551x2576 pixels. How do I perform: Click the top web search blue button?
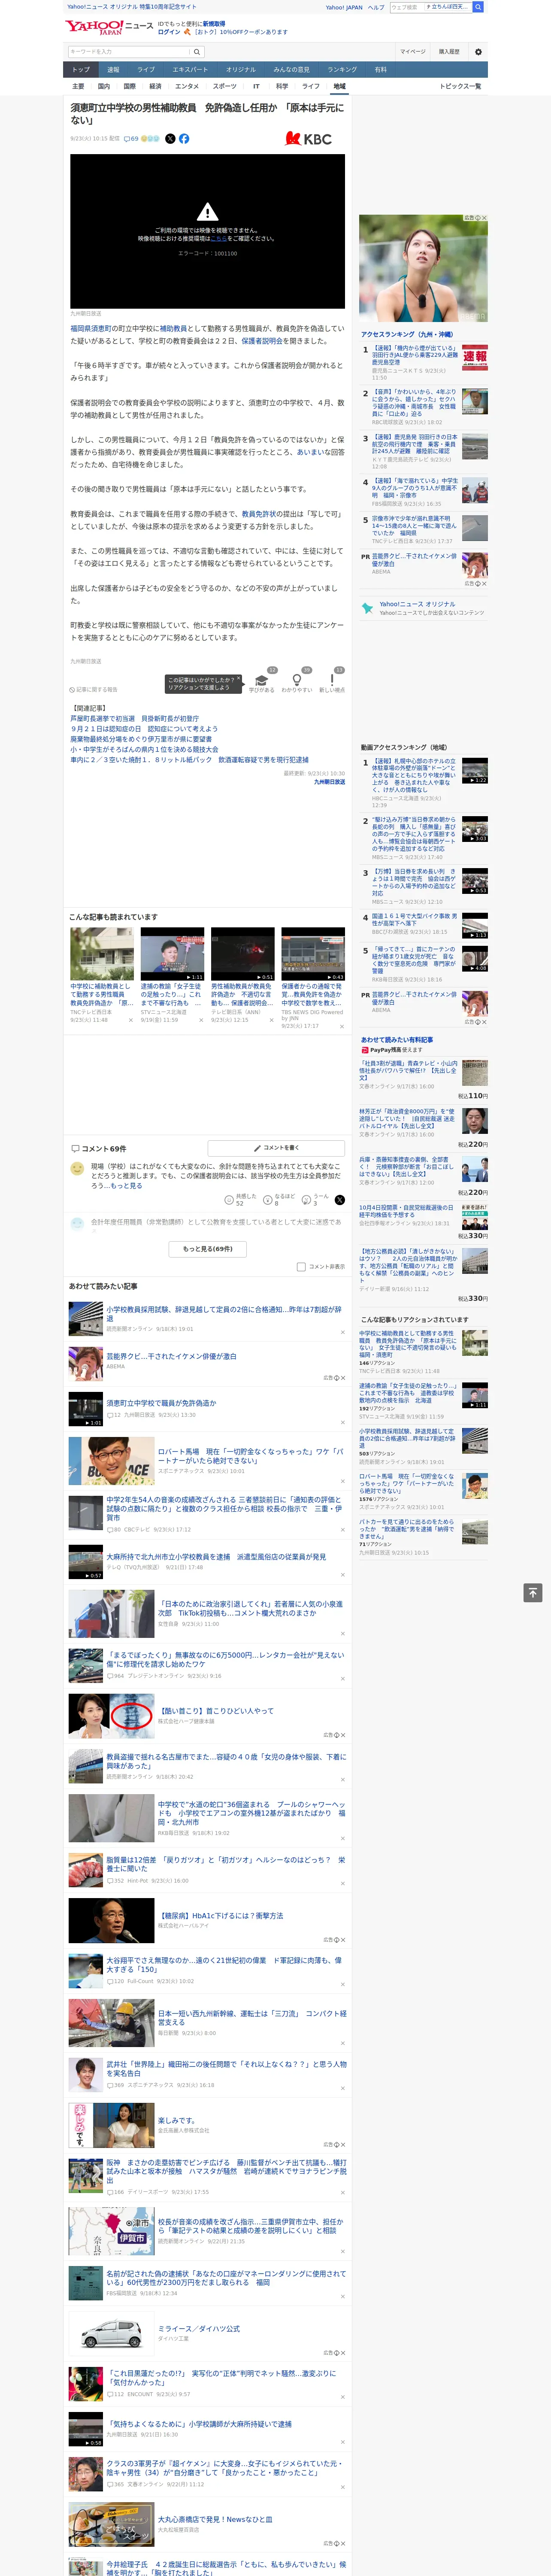point(478,7)
